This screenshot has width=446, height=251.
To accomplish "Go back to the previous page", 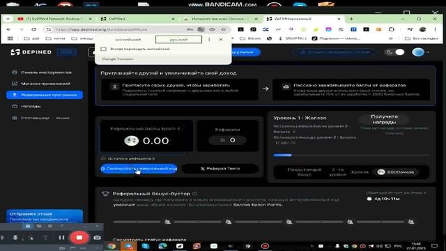I will [x=9, y=29].
